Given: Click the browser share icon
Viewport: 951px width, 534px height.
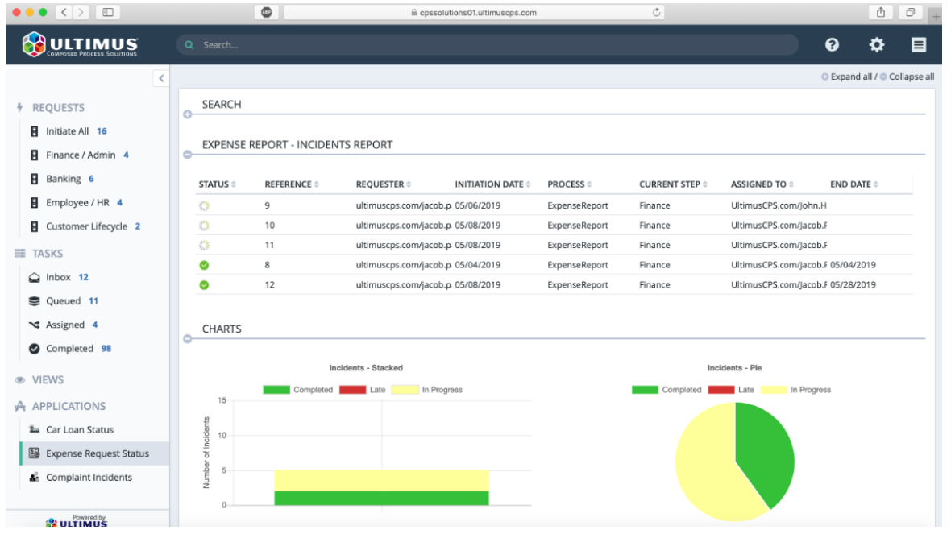Looking at the screenshot, I should point(881,12).
